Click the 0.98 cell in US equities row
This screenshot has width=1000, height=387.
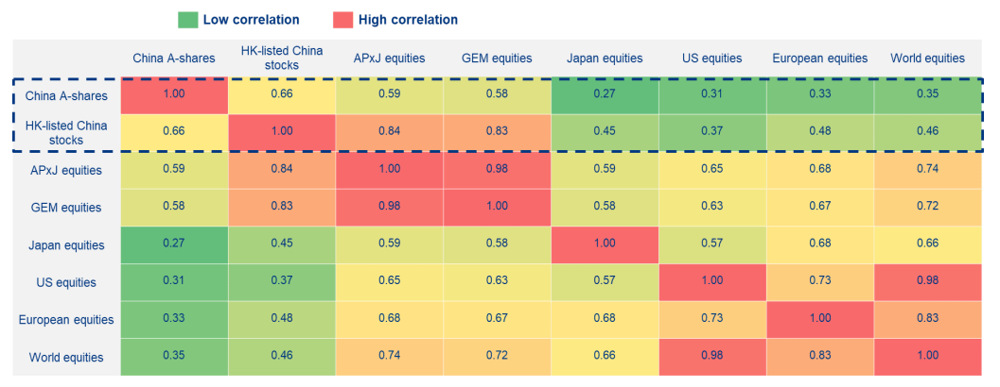(x=928, y=282)
